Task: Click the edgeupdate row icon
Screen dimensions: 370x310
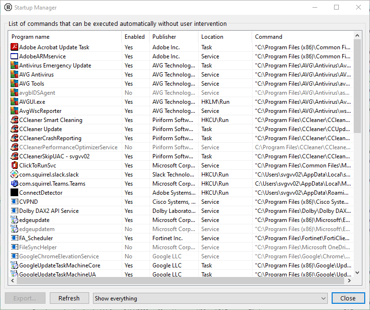Action: point(14,220)
